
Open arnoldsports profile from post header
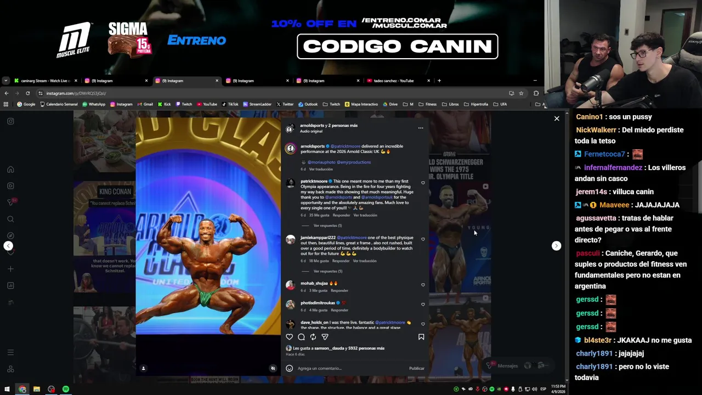point(312,125)
